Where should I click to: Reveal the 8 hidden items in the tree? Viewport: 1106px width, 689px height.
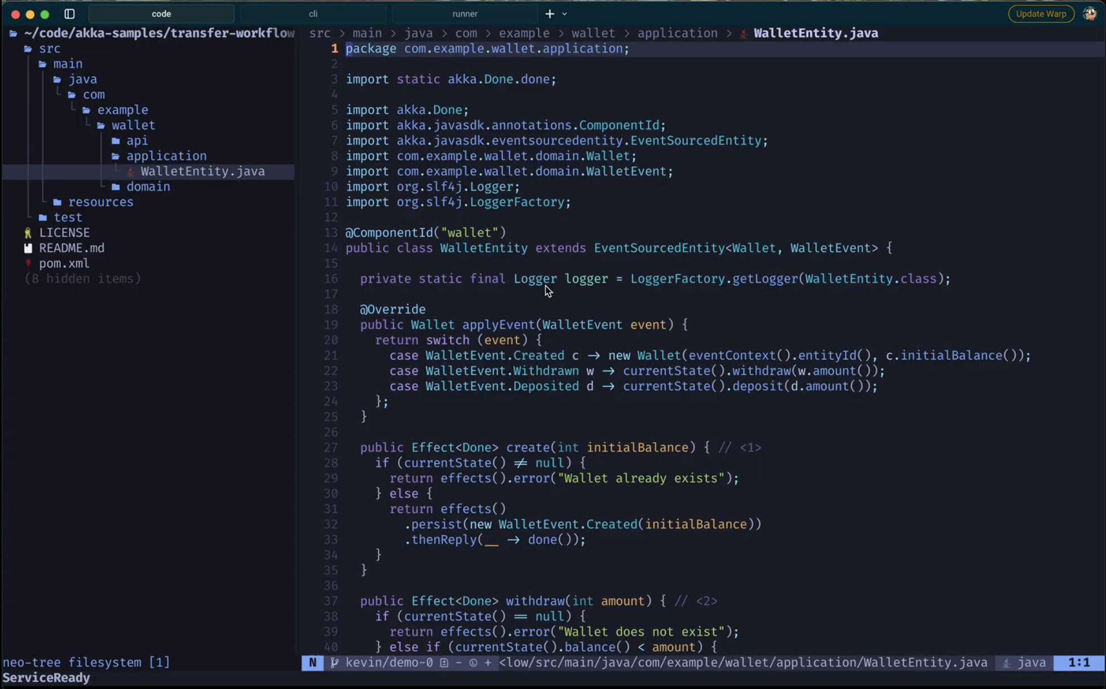pyautogui.click(x=82, y=279)
